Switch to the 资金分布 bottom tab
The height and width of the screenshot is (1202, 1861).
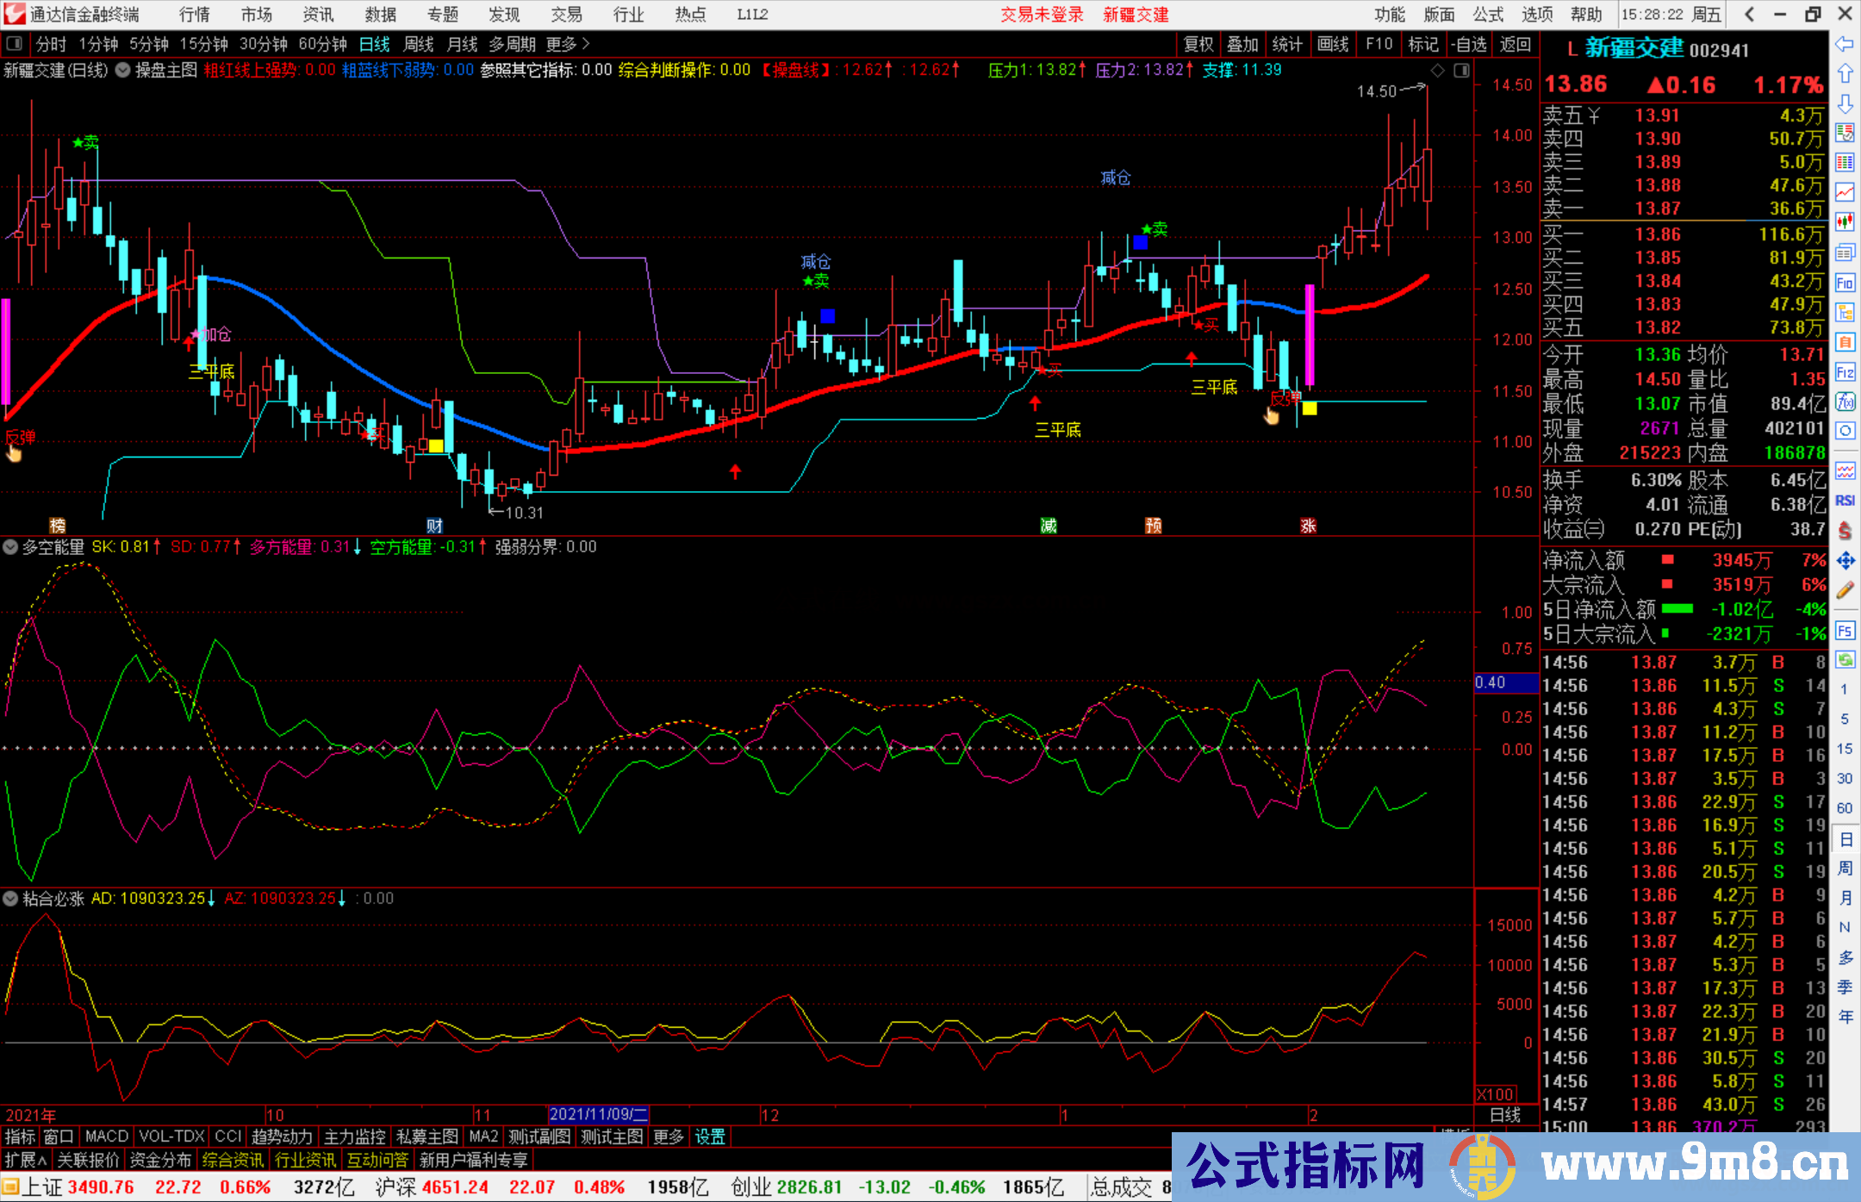[160, 1160]
